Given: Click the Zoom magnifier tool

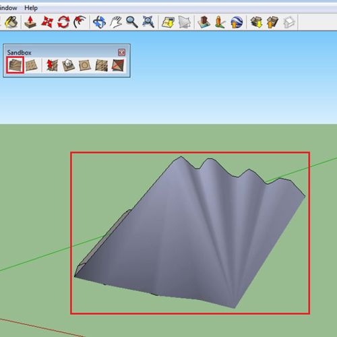Looking at the screenshot, I should coord(132,22).
